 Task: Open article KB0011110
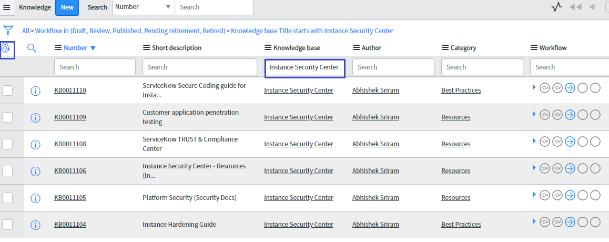coord(70,90)
